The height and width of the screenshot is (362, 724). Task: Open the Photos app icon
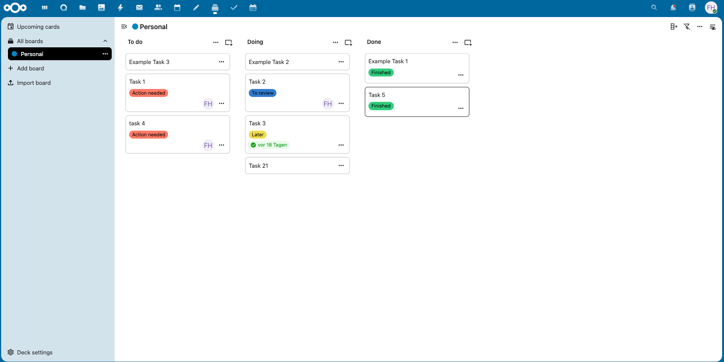tap(101, 8)
